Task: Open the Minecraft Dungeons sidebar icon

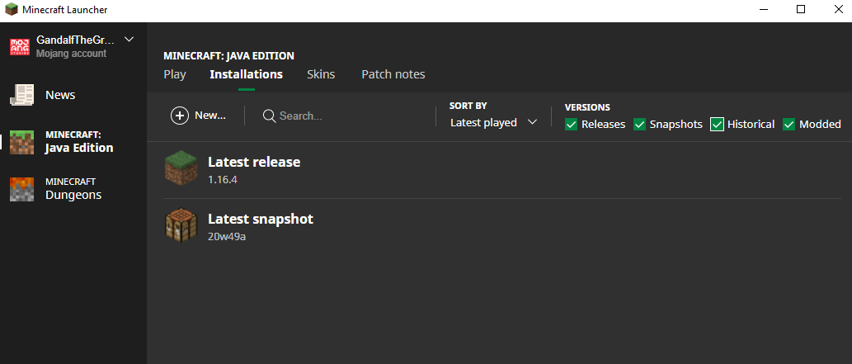Action: [x=21, y=189]
